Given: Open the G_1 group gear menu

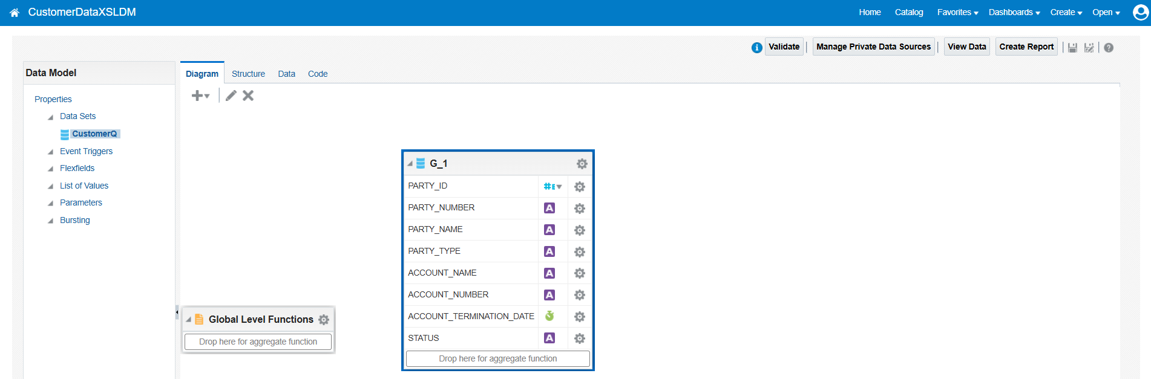Looking at the screenshot, I should click(582, 164).
